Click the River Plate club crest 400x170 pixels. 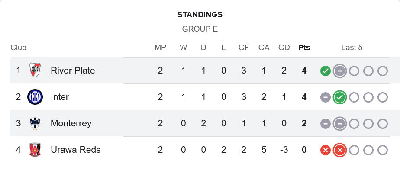click(x=35, y=70)
